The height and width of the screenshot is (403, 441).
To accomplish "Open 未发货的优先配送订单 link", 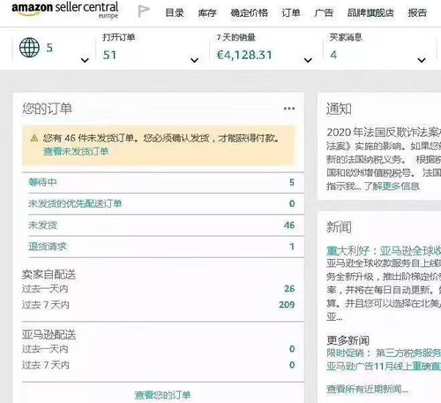I will click(x=75, y=203).
